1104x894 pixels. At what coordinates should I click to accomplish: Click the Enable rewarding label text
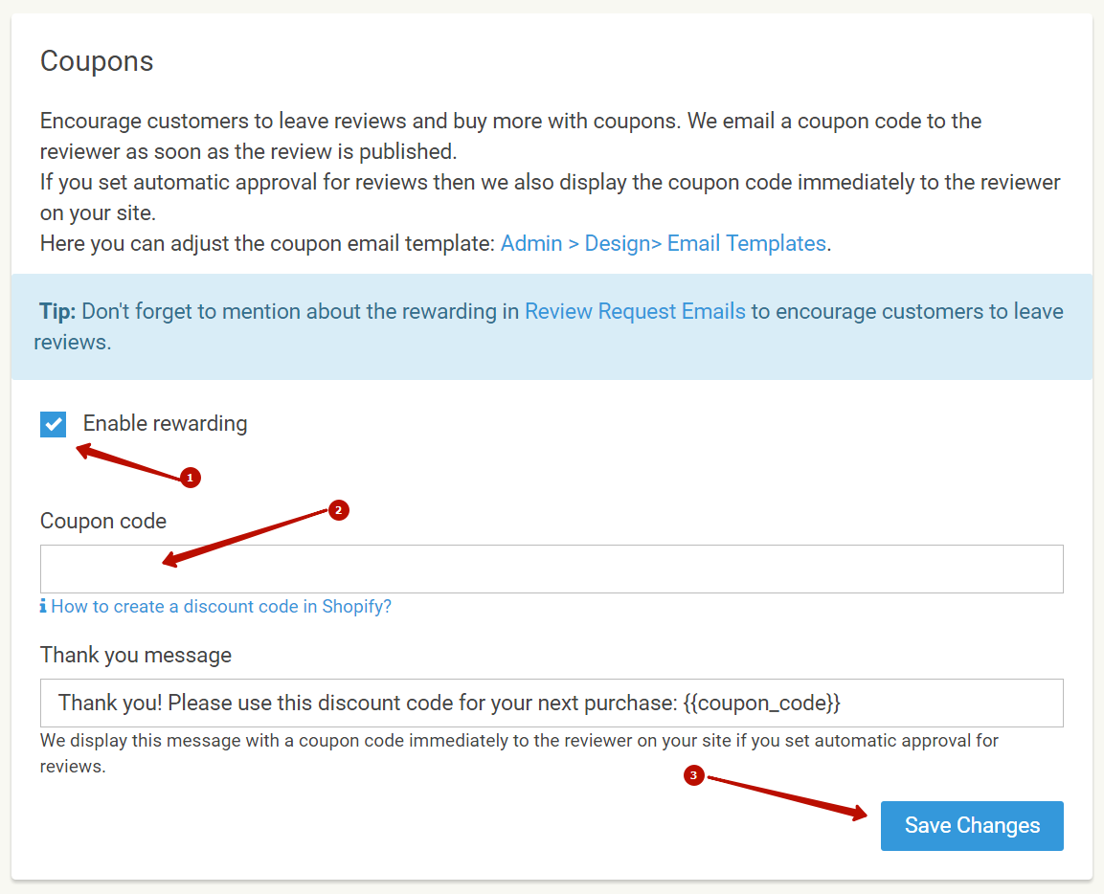[165, 424]
